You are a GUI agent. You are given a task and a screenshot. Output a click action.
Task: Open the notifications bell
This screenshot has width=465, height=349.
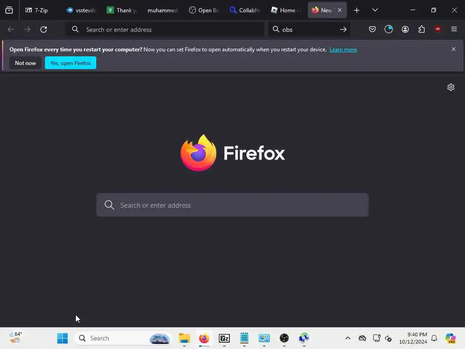pyautogui.click(x=434, y=338)
